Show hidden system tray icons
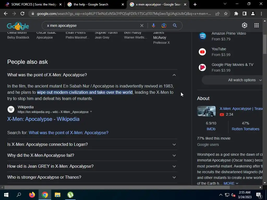Image resolution: width=267 pixels, height=200 pixels. click(x=221, y=195)
